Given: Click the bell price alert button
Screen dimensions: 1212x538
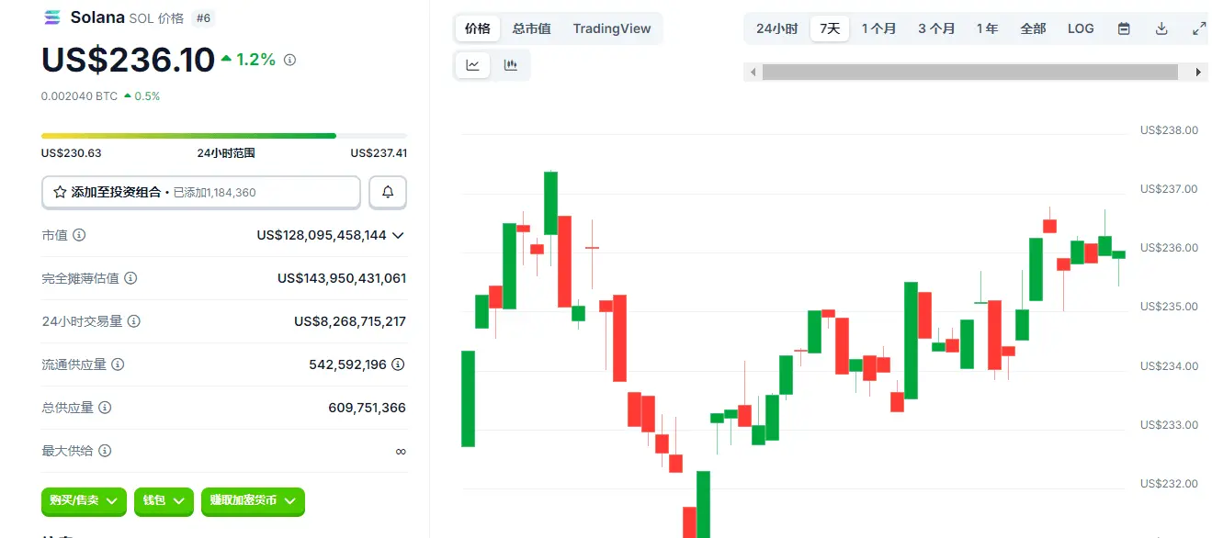Looking at the screenshot, I should point(388,192).
